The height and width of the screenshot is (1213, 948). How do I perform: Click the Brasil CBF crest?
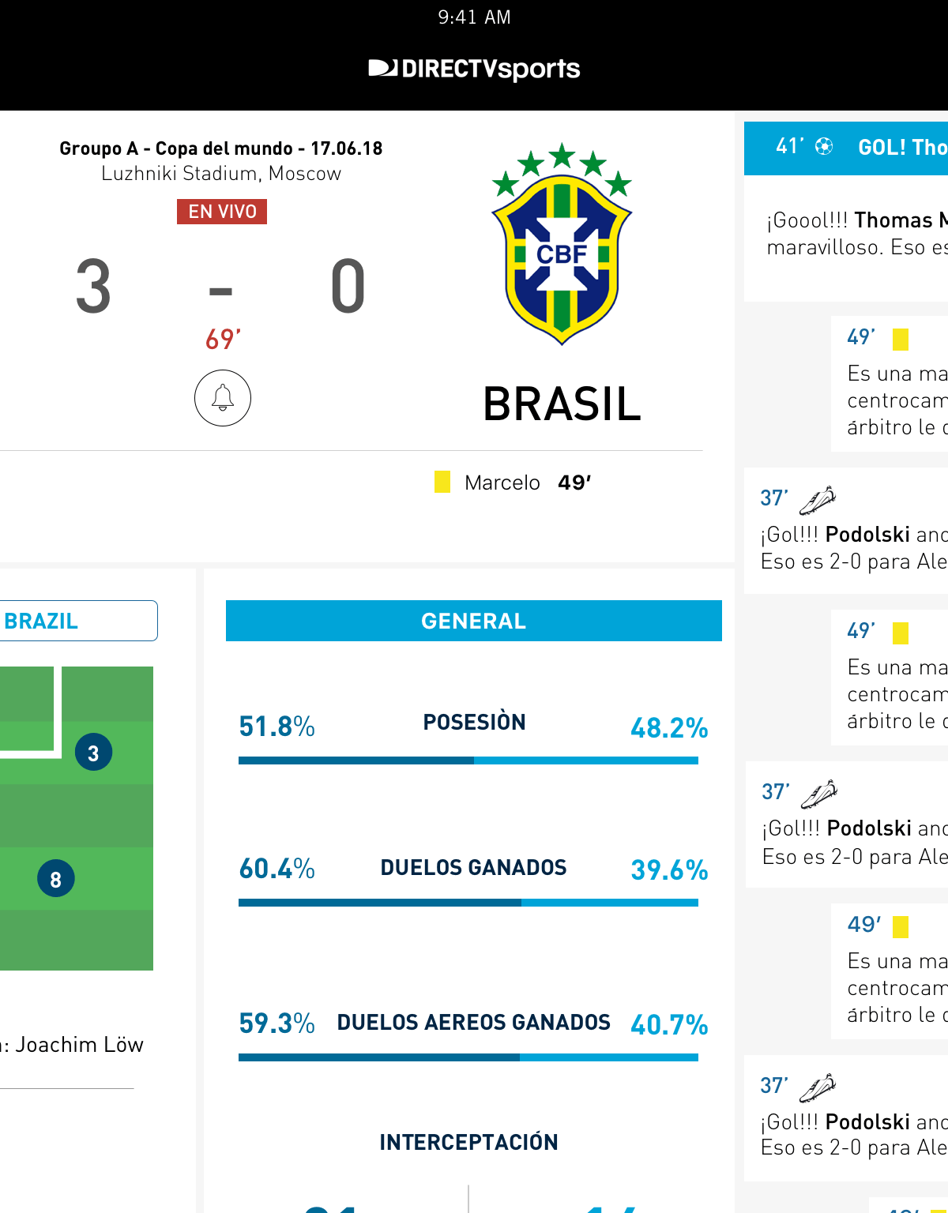[562, 245]
